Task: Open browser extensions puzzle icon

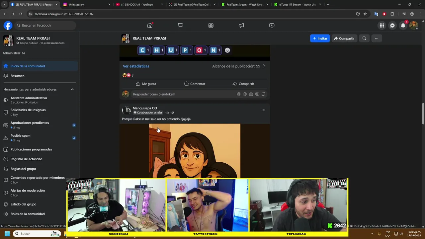Action: (392, 14)
